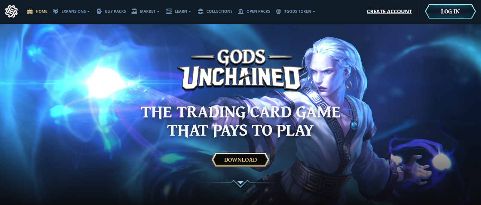Click the Collections chest icon
The width and height of the screenshot is (481, 205).
201,11
